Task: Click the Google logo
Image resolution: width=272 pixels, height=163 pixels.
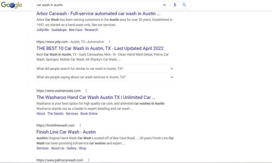Action: click(x=12, y=5)
